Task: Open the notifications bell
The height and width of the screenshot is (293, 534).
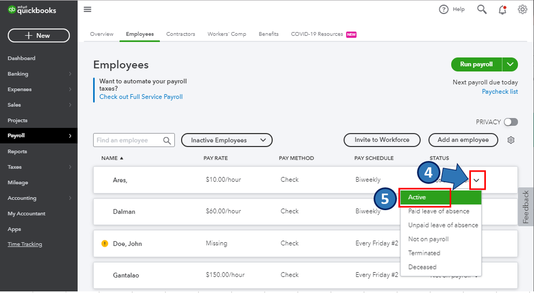Action: (x=502, y=10)
